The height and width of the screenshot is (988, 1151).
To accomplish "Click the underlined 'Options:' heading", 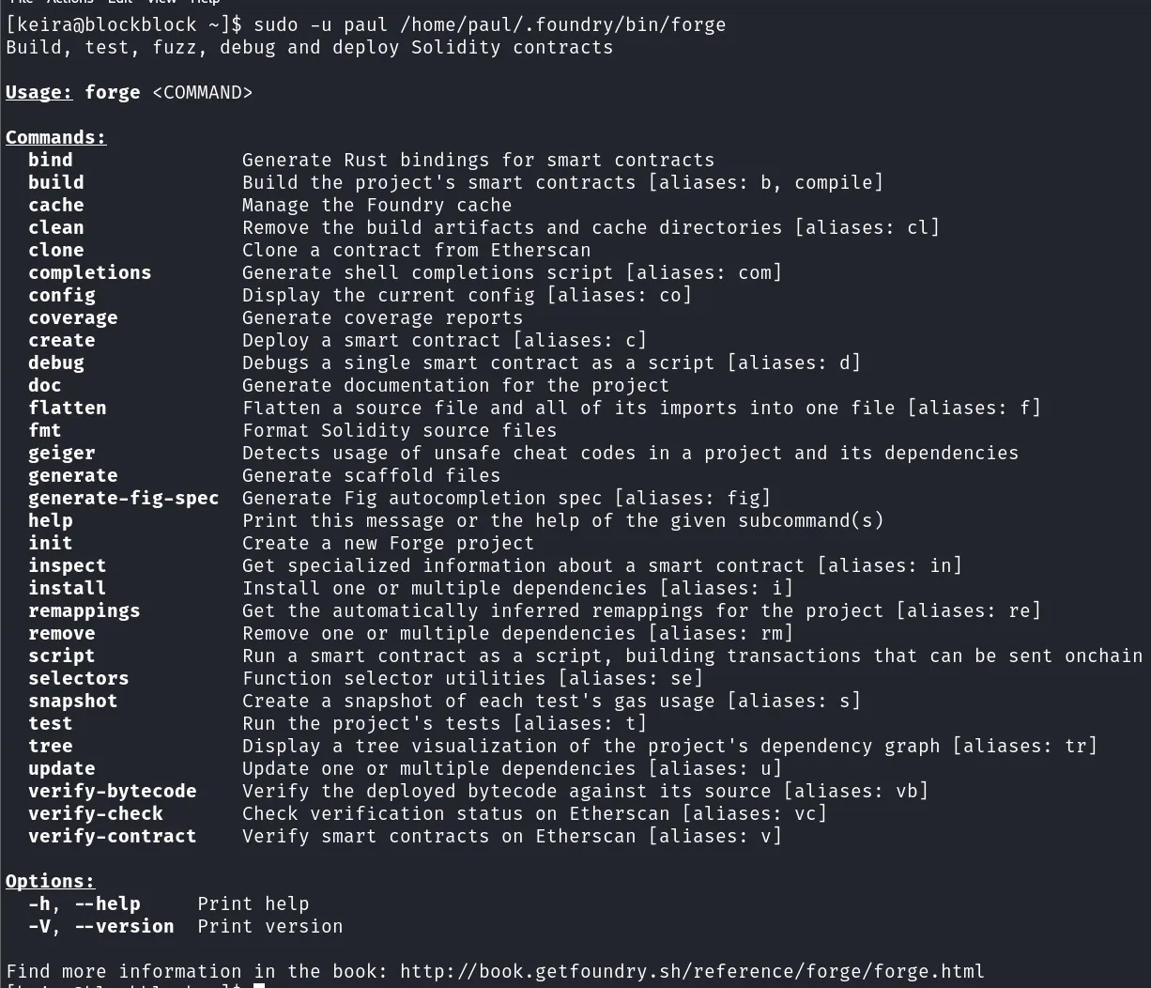I will click(51, 881).
